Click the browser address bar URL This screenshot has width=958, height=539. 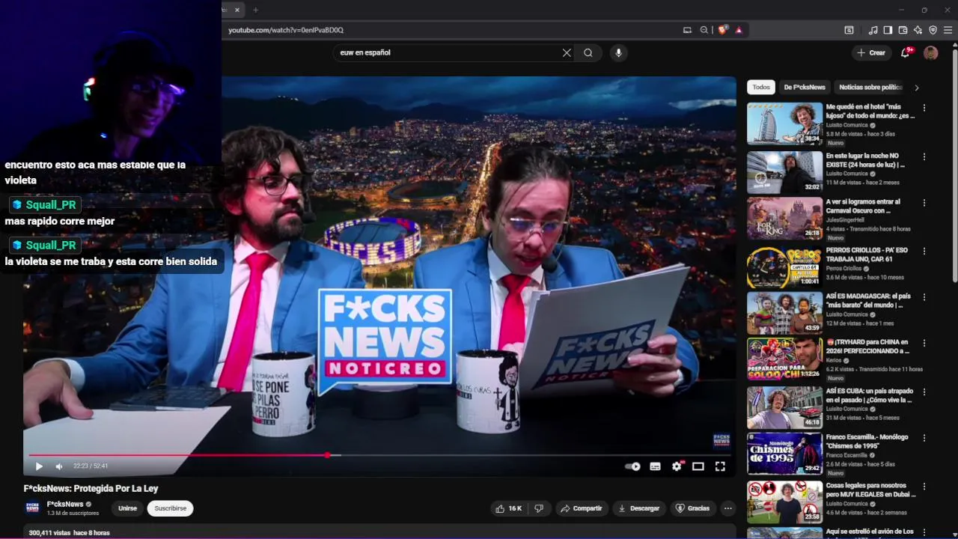[x=286, y=30]
